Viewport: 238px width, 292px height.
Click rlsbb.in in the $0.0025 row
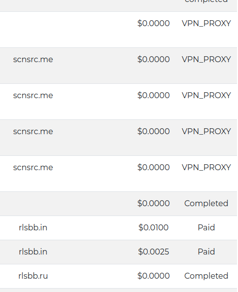pos(33,252)
